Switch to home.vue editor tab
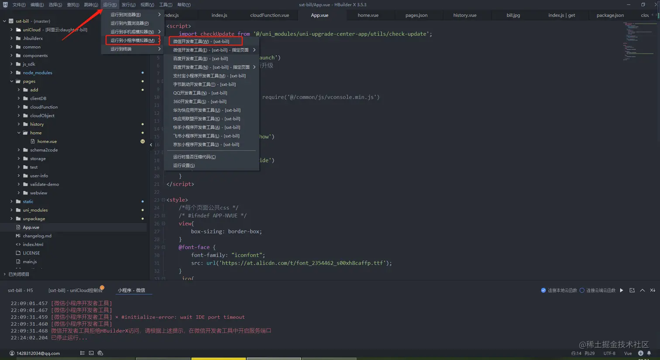This screenshot has width=660, height=360. pyautogui.click(x=368, y=15)
